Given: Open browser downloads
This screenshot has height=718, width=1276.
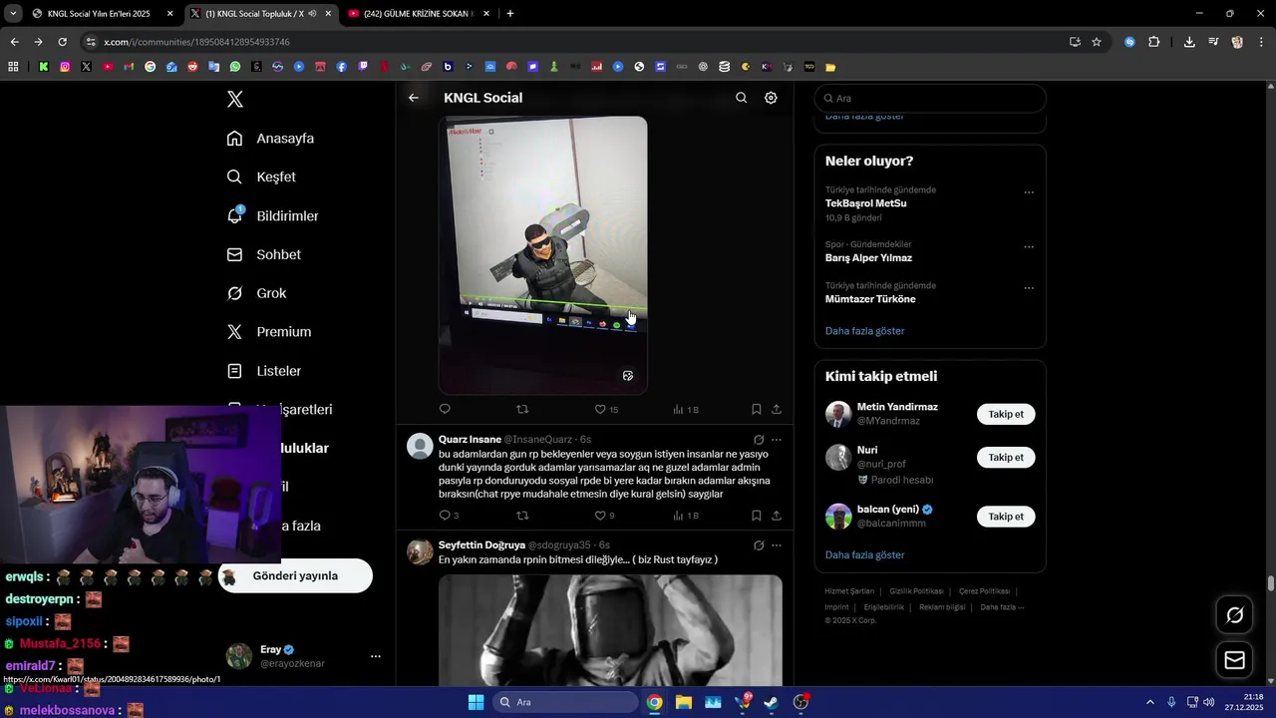Looking at the screenshot, I should tap(1189, 42).
